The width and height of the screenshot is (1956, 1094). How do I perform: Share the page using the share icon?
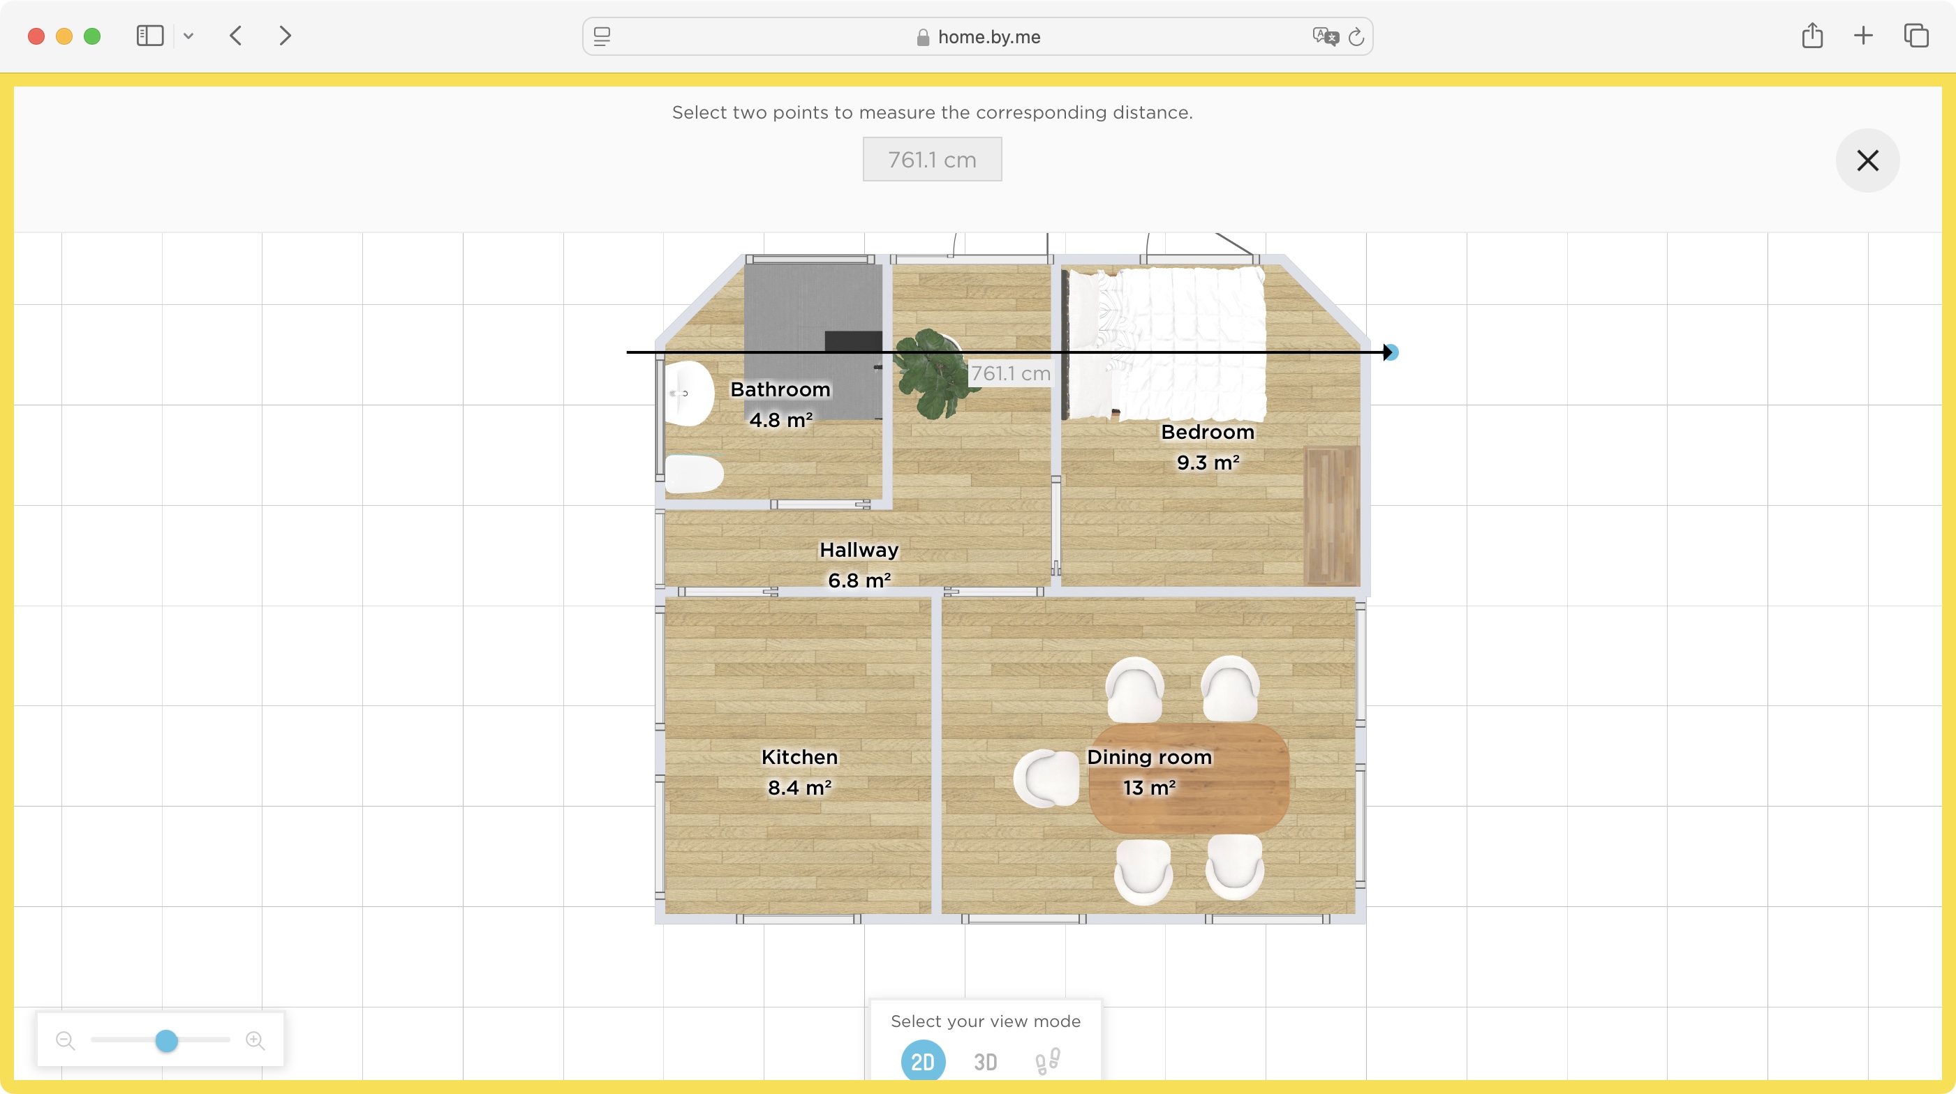pyautogui.click(x=1814, y=35)
